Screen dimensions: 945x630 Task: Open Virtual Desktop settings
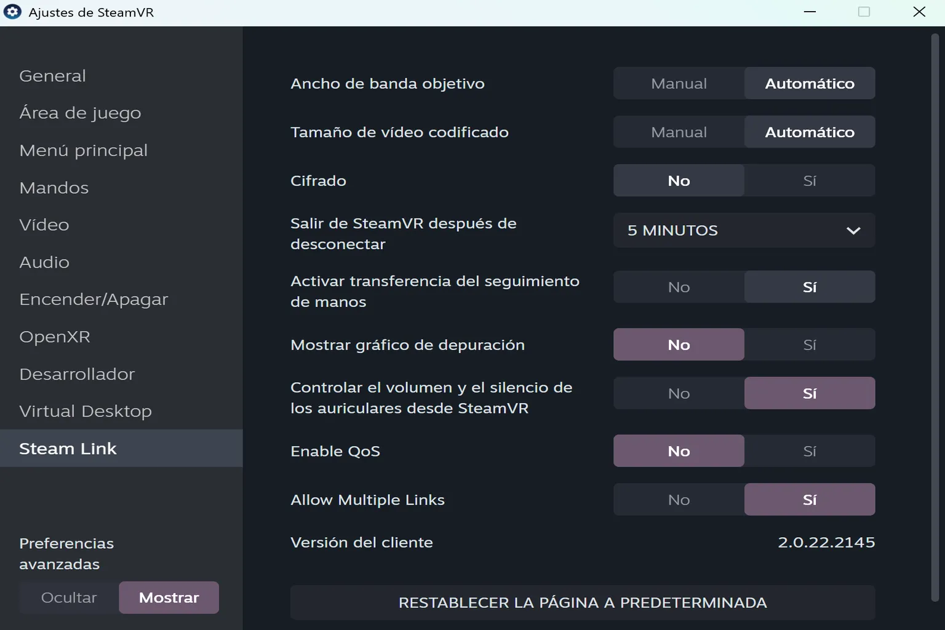[121, 411]
